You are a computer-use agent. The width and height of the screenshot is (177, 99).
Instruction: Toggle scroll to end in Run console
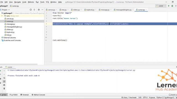click(4, 81)
